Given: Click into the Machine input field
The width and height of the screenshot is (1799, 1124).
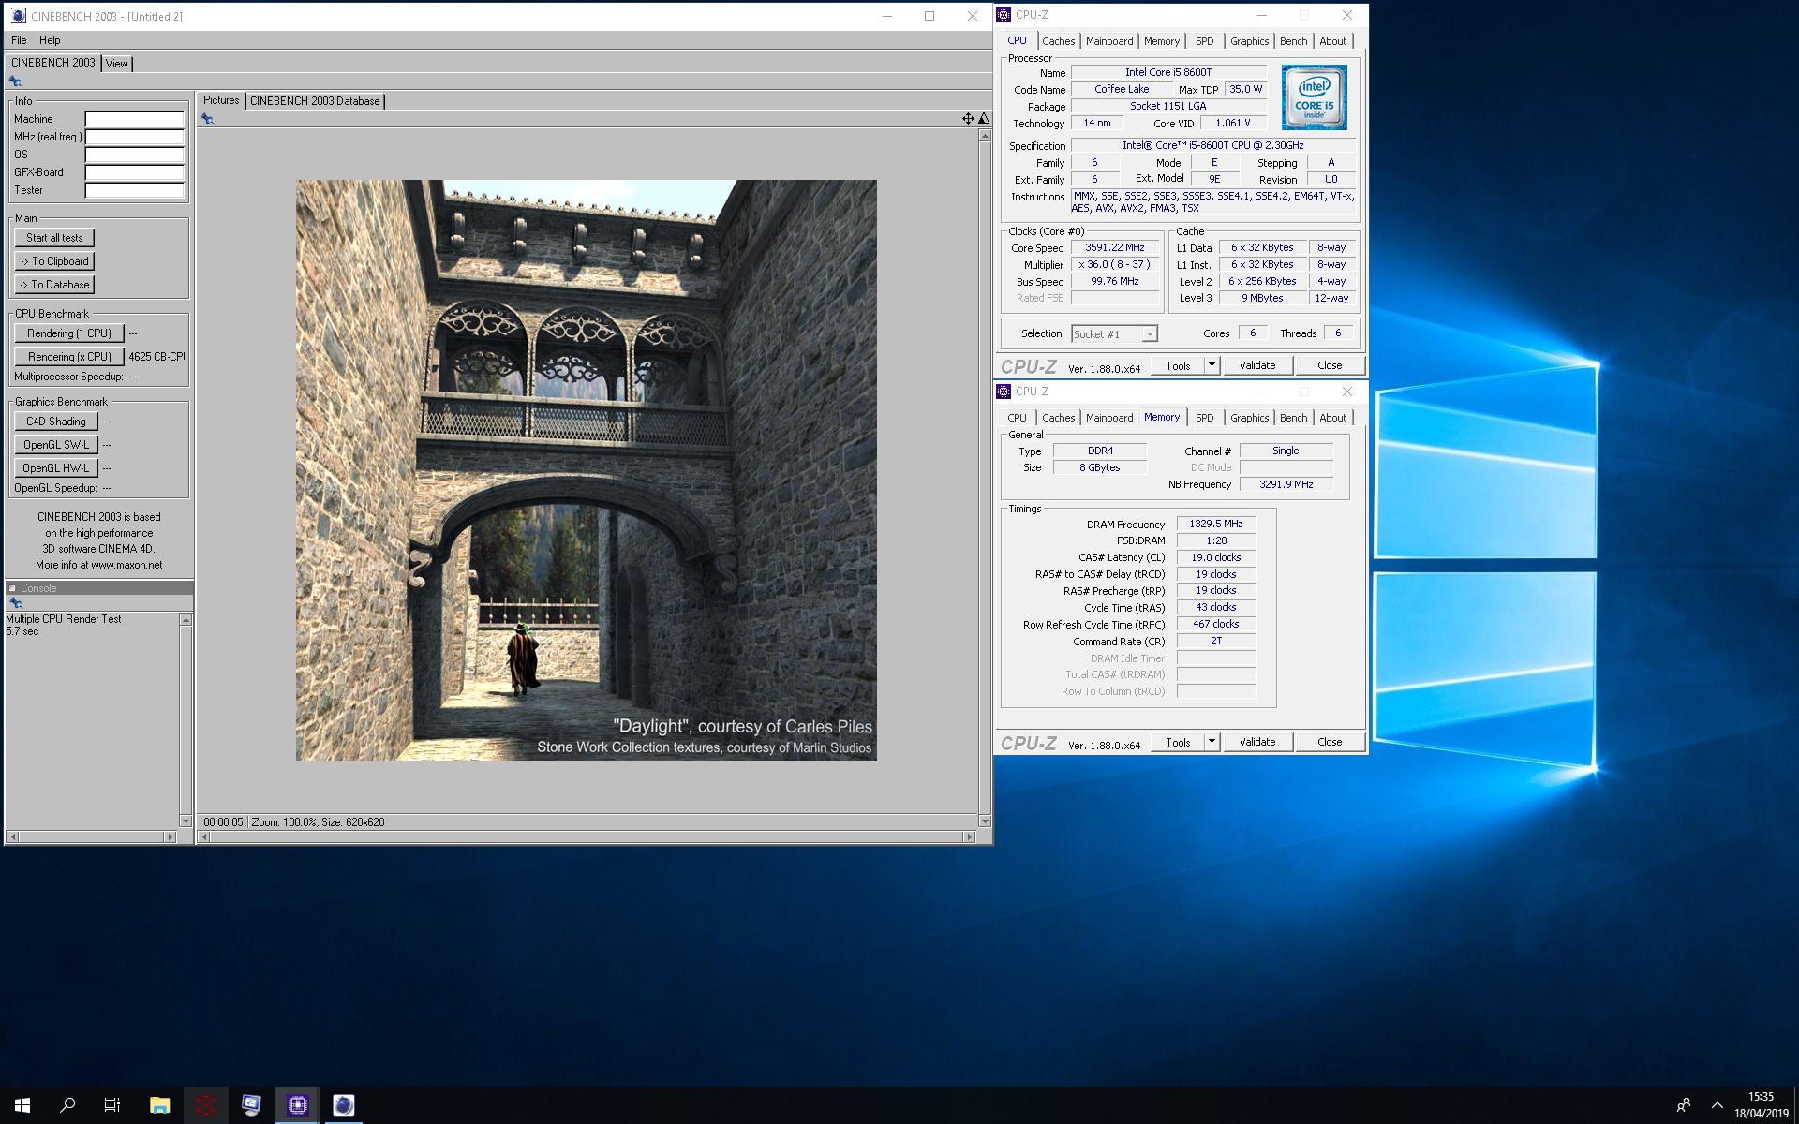Looking at the screenshot, I should click(x=135, y=119).
